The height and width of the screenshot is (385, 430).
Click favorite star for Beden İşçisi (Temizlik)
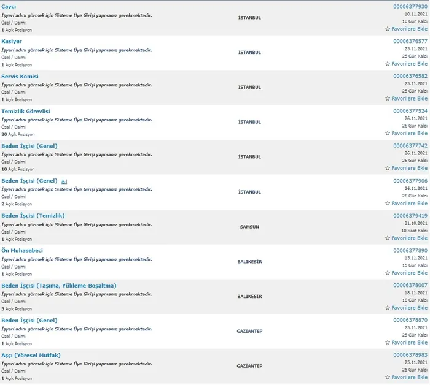[387, 238]
